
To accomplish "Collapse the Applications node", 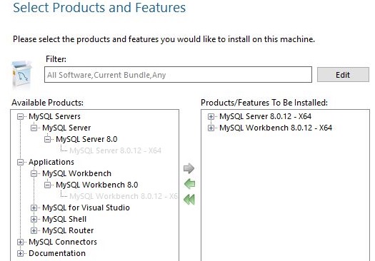I will coord(20,163).
